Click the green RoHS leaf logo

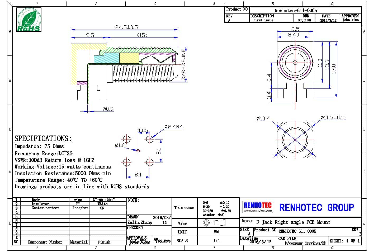(29, 20)
